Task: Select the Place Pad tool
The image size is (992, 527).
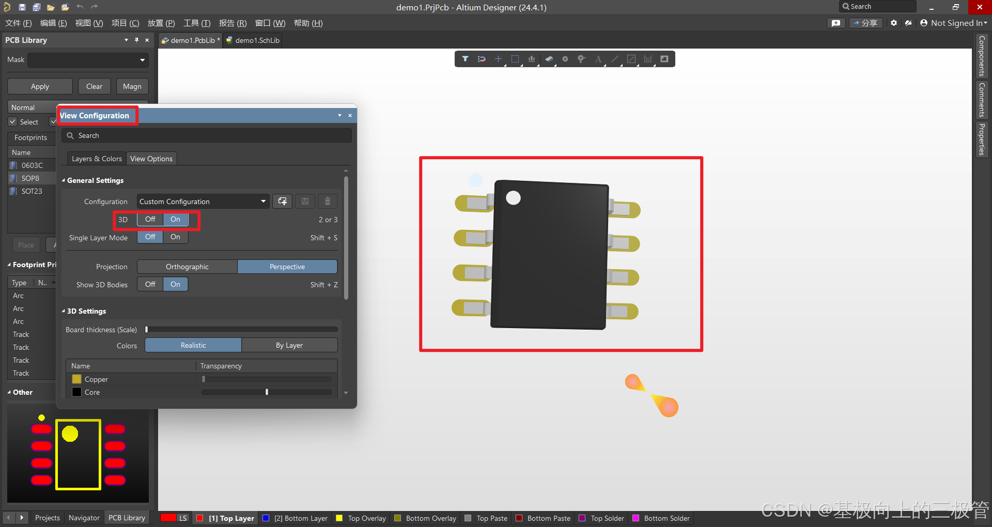Action: pos(565,59)
